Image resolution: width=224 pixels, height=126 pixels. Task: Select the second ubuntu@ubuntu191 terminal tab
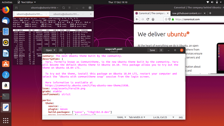66,14
